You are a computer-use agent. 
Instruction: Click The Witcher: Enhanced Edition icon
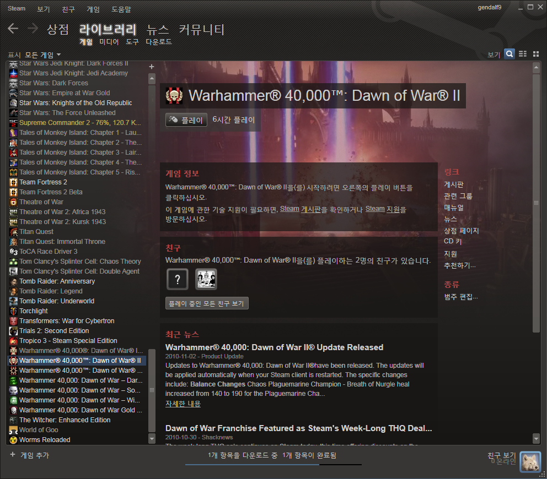coord(13,420)
